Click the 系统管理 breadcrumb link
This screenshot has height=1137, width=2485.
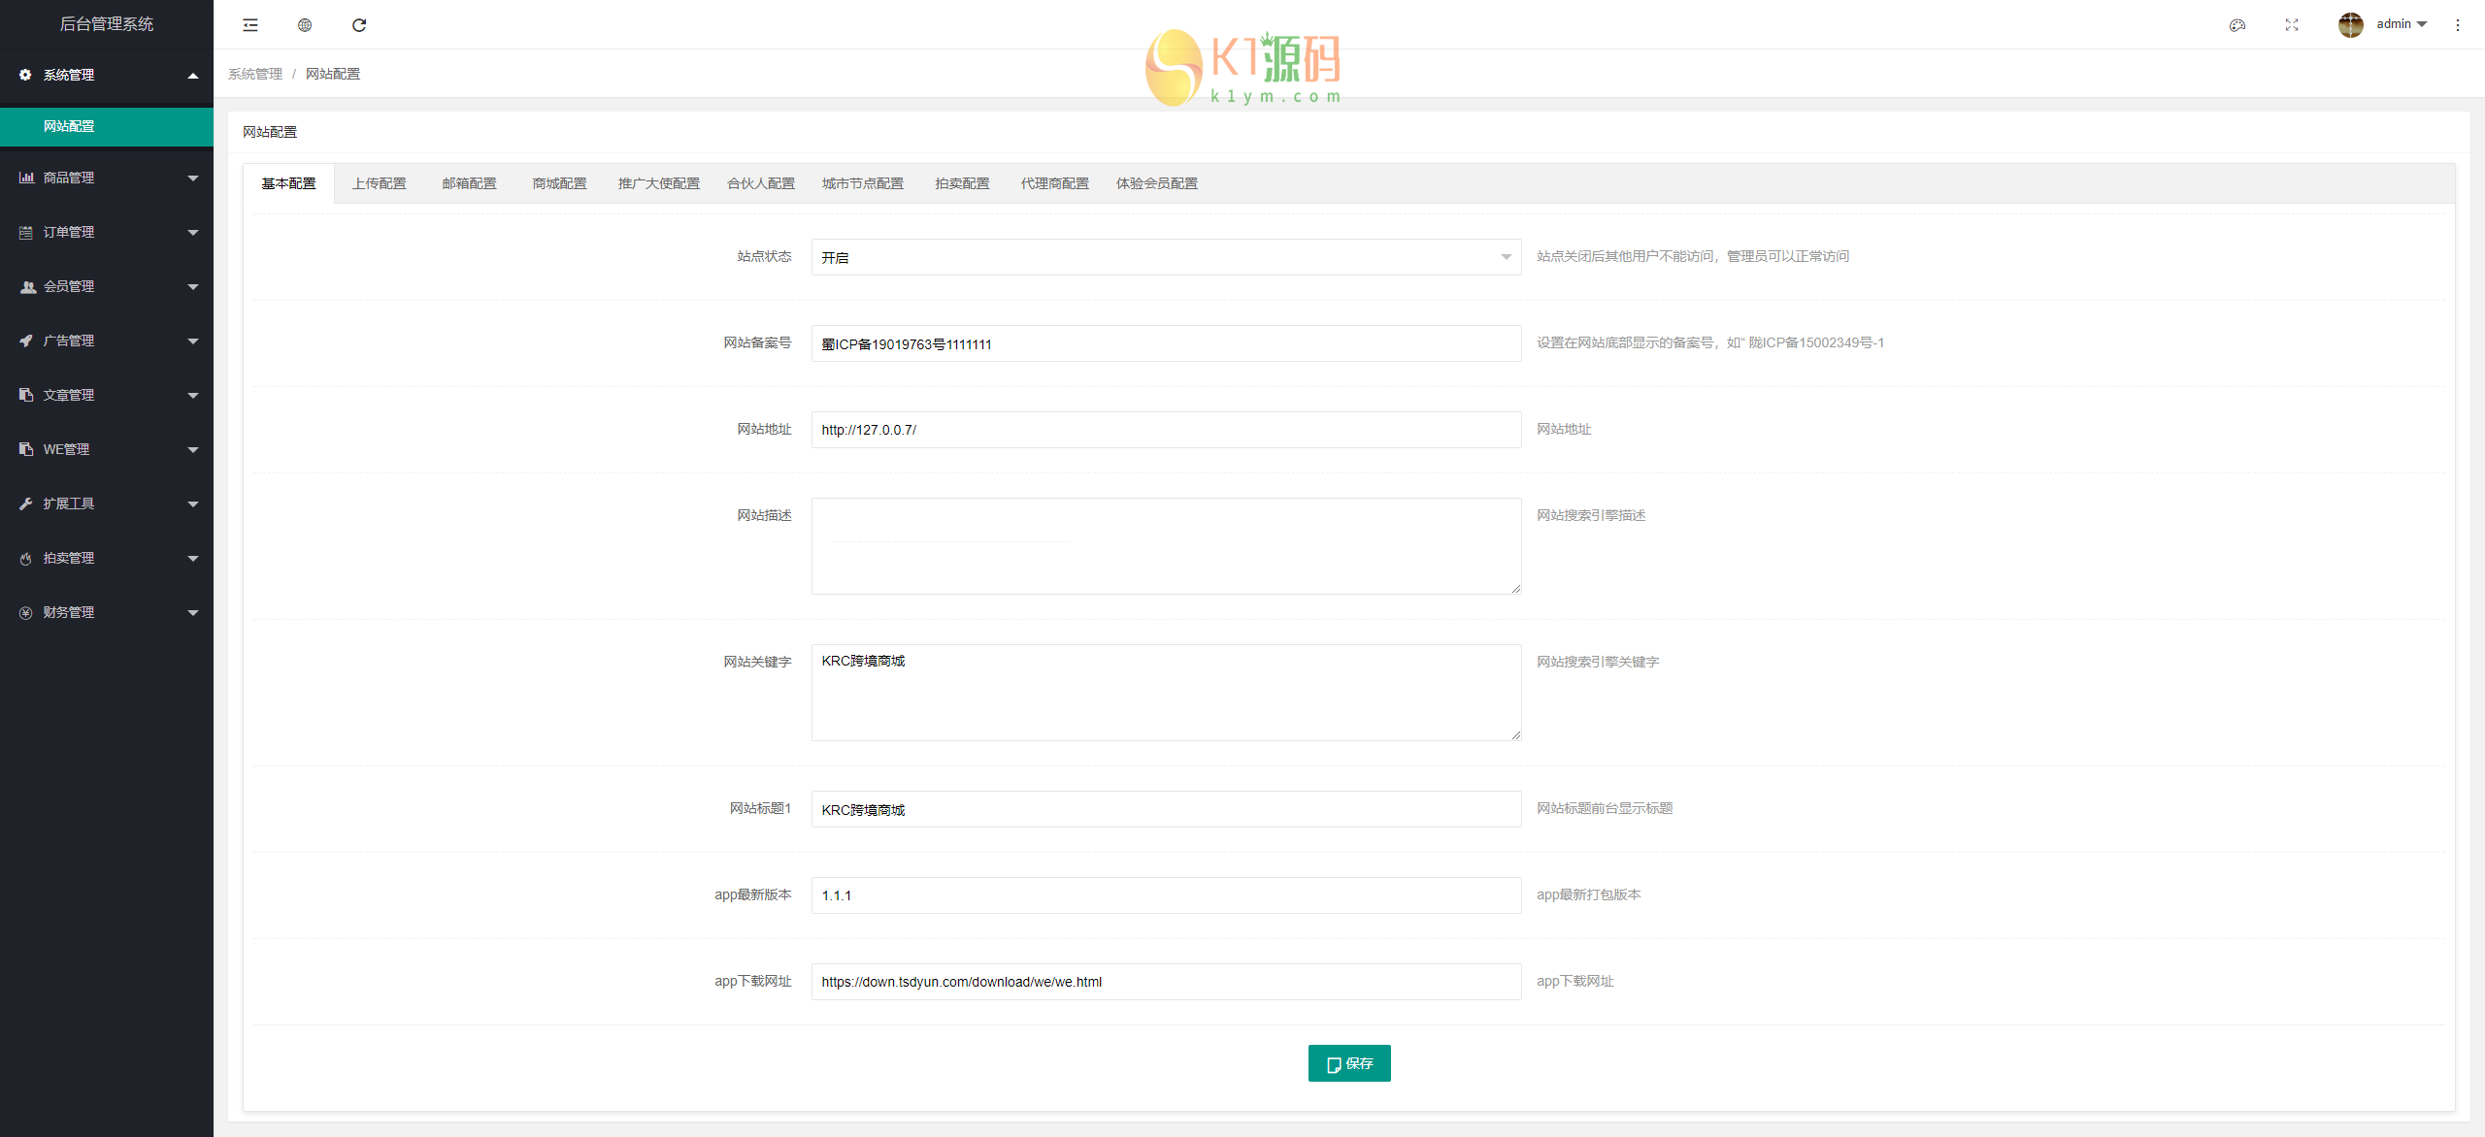(255, 74)
